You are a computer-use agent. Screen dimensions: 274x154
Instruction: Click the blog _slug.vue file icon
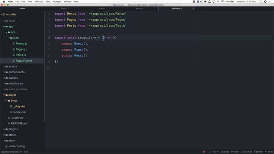11,107
